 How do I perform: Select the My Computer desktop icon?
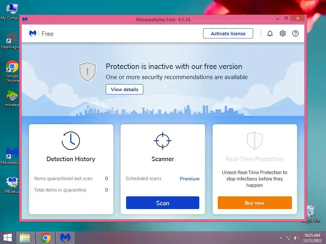(x=10, y=12)
